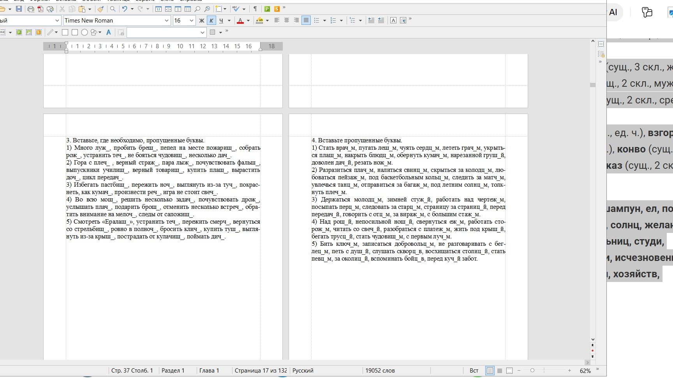The height and width of the screenshot is (378, 673).
Task: Expand the undo history dropdown arrow
Action: 132,9
